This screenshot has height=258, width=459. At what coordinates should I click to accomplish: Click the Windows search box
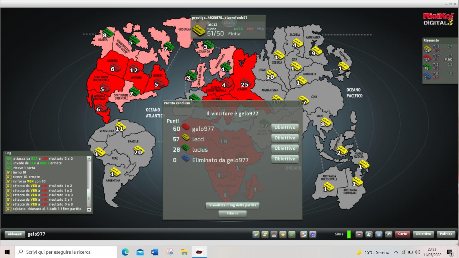pos(66,252)
